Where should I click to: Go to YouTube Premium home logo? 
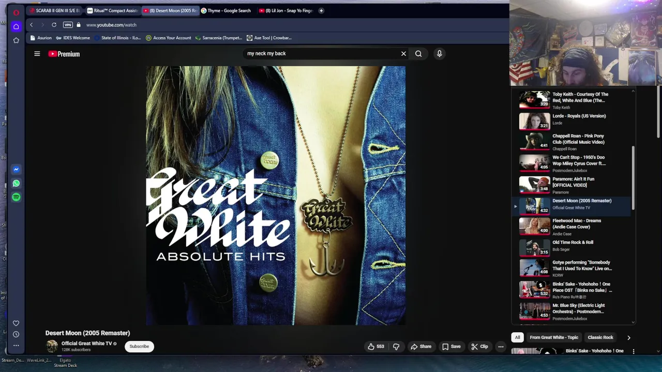pos(64,54)
